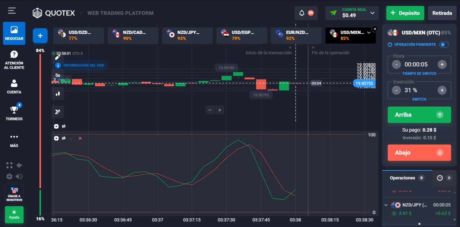
Task: Toggle Operación Pendiente switch
Action: (x=444, y=45)
